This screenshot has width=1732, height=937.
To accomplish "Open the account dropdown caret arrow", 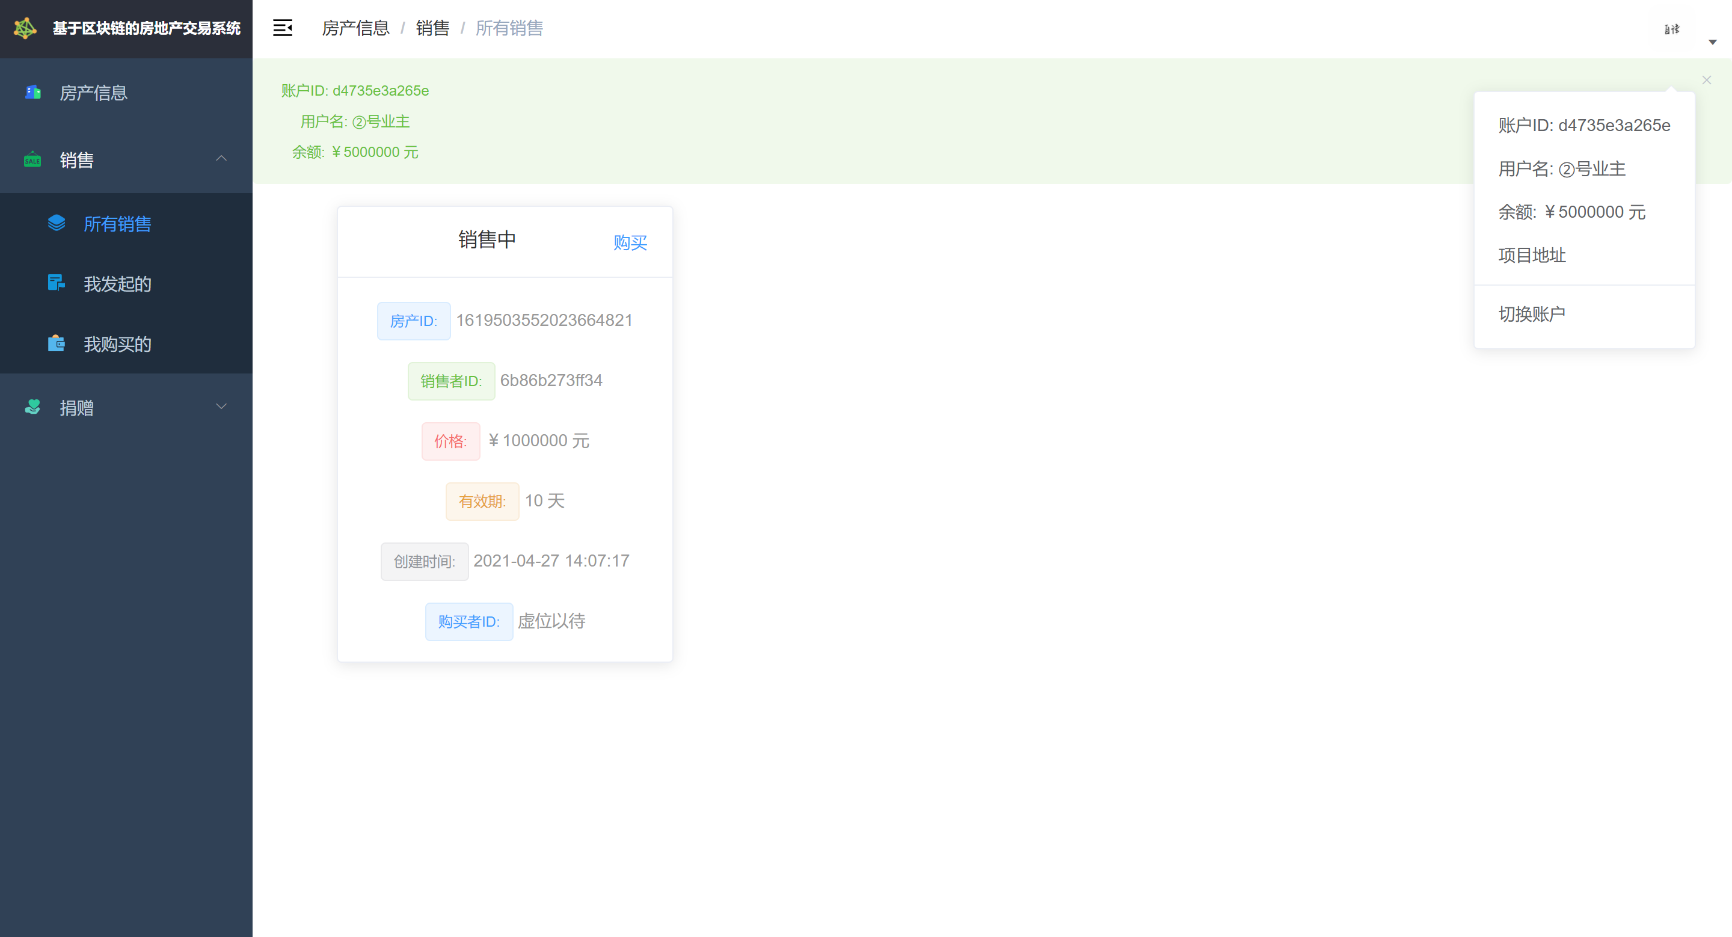I will 1713,42.
